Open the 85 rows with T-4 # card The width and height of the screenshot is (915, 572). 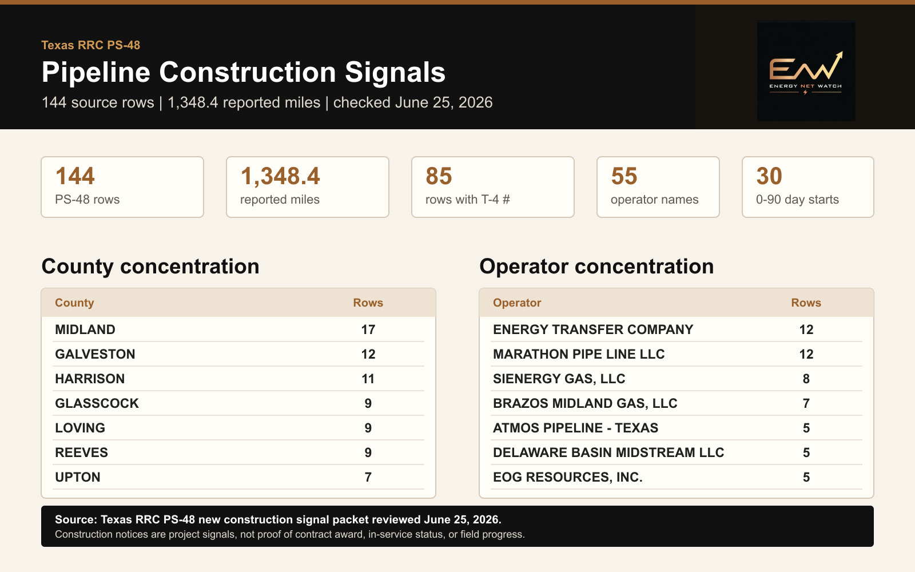[x=493, y=187]
